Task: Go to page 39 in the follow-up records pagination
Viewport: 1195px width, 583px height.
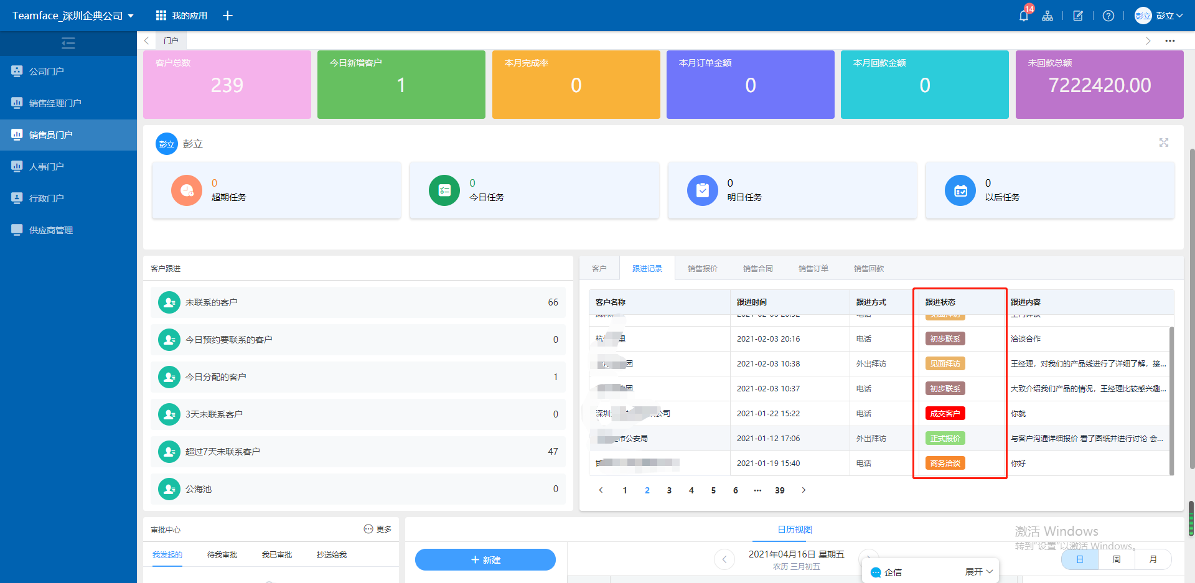Action: (x=779, y=490)
